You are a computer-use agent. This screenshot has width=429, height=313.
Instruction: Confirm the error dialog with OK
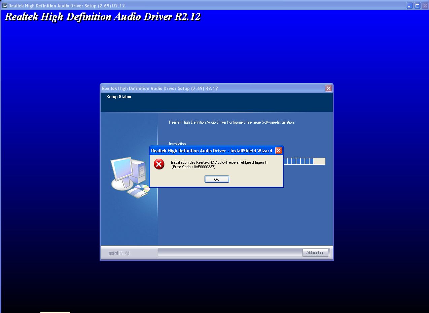coord(217,179)
